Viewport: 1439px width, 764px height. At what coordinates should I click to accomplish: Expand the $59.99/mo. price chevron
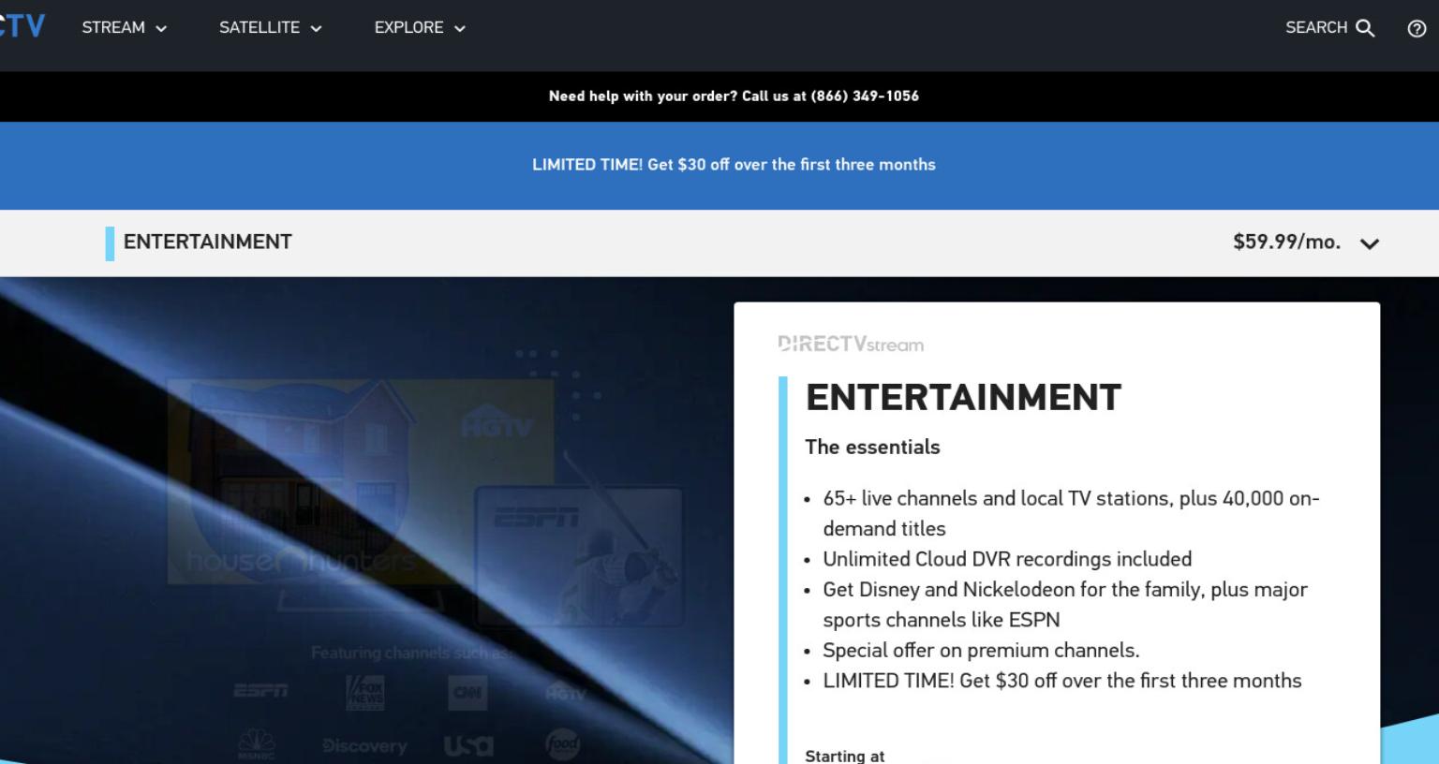1370,243
